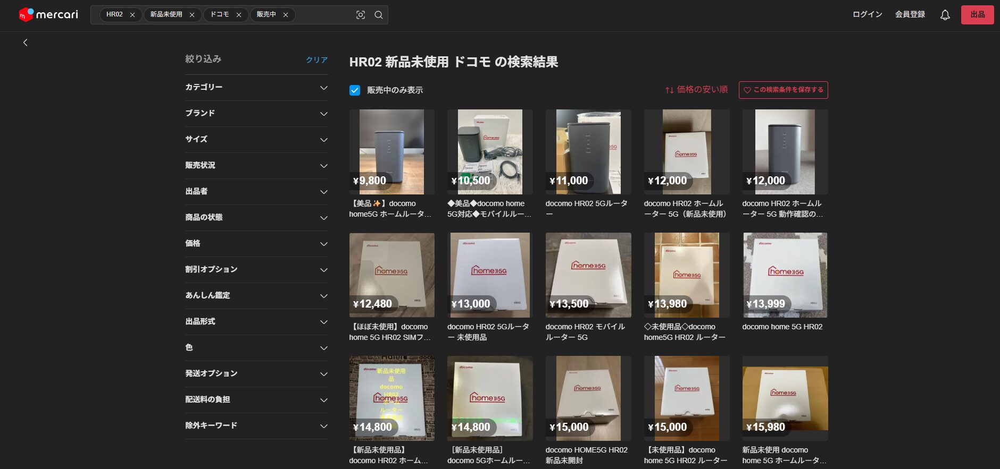1000x469 pixels.
Task: Open the ¥13,500 item thumbnail
Action: point(588,275)
